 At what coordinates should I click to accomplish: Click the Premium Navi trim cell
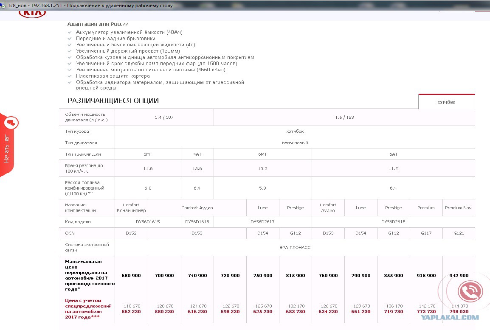(x=459, y=207)
